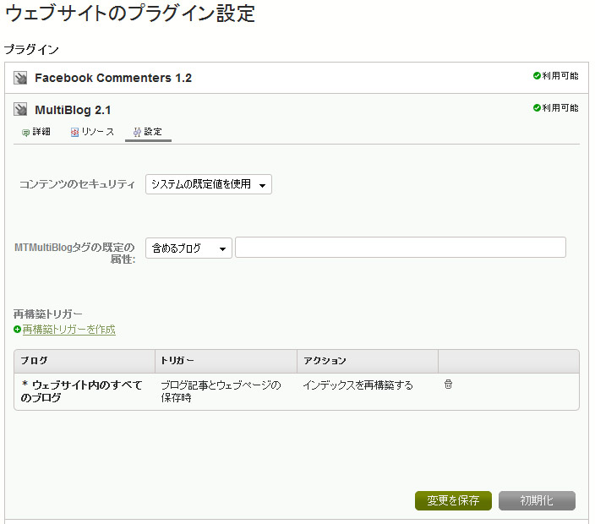Open the 含めるブログ dropdown

188,248
